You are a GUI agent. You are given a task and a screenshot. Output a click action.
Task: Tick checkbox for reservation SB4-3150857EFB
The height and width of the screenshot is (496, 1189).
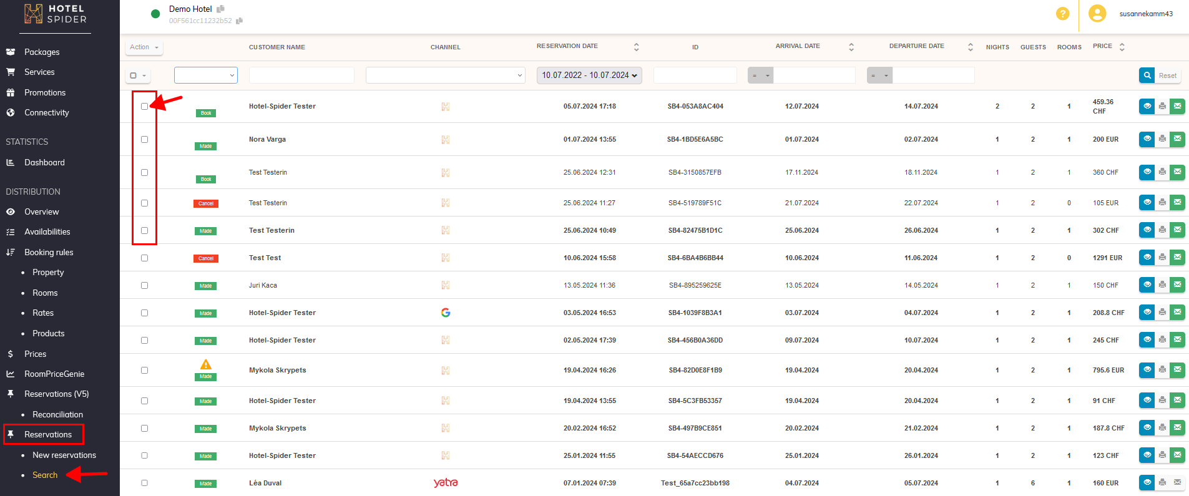click(144, 172)
